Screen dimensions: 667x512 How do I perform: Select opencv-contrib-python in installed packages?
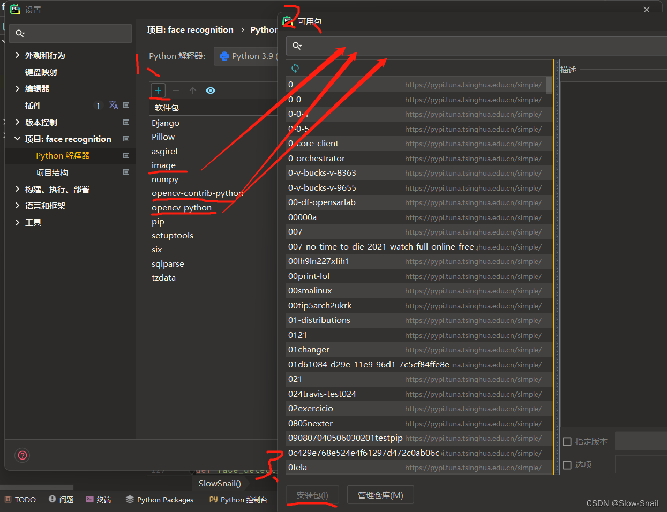pos(197,193)
